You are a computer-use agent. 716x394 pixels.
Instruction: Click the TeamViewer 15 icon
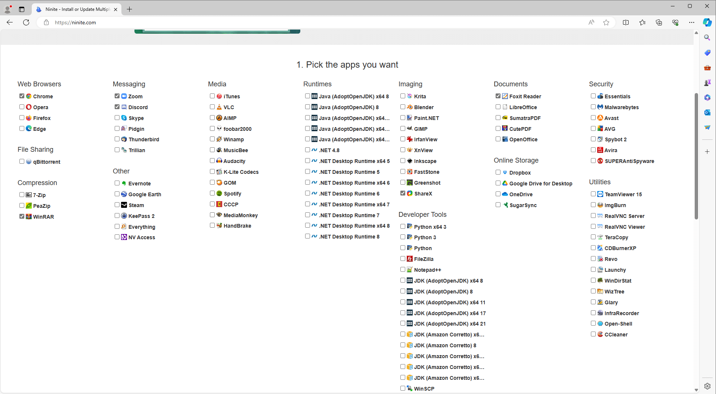600,194
